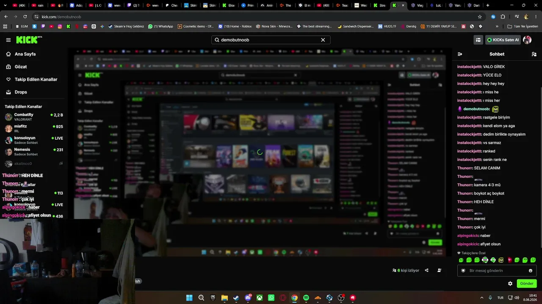Open CombatRy channel from followed list
Screen dimensions: 542x304
point(34,117)
